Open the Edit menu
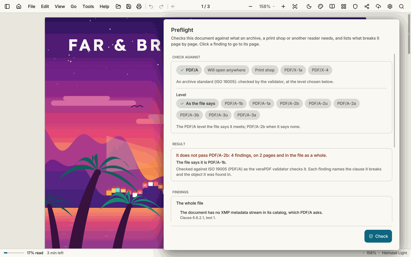Viewport: 411px width, 257px height. tap(45, 6)
